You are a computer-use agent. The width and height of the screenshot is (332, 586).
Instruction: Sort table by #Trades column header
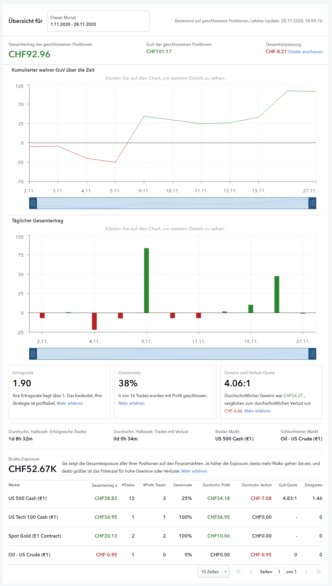128,485
